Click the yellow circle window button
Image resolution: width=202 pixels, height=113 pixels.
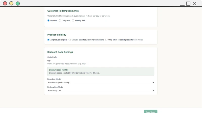point(11,3)
